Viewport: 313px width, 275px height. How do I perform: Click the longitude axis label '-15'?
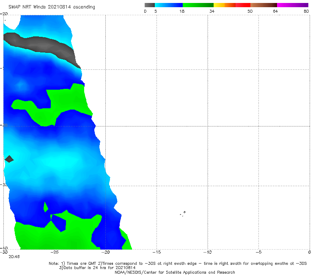(x=156, y=252)
